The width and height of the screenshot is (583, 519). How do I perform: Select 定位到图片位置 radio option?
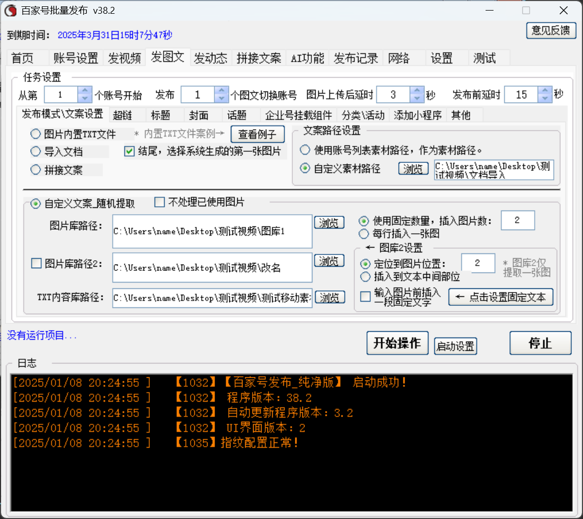point(365,264)
